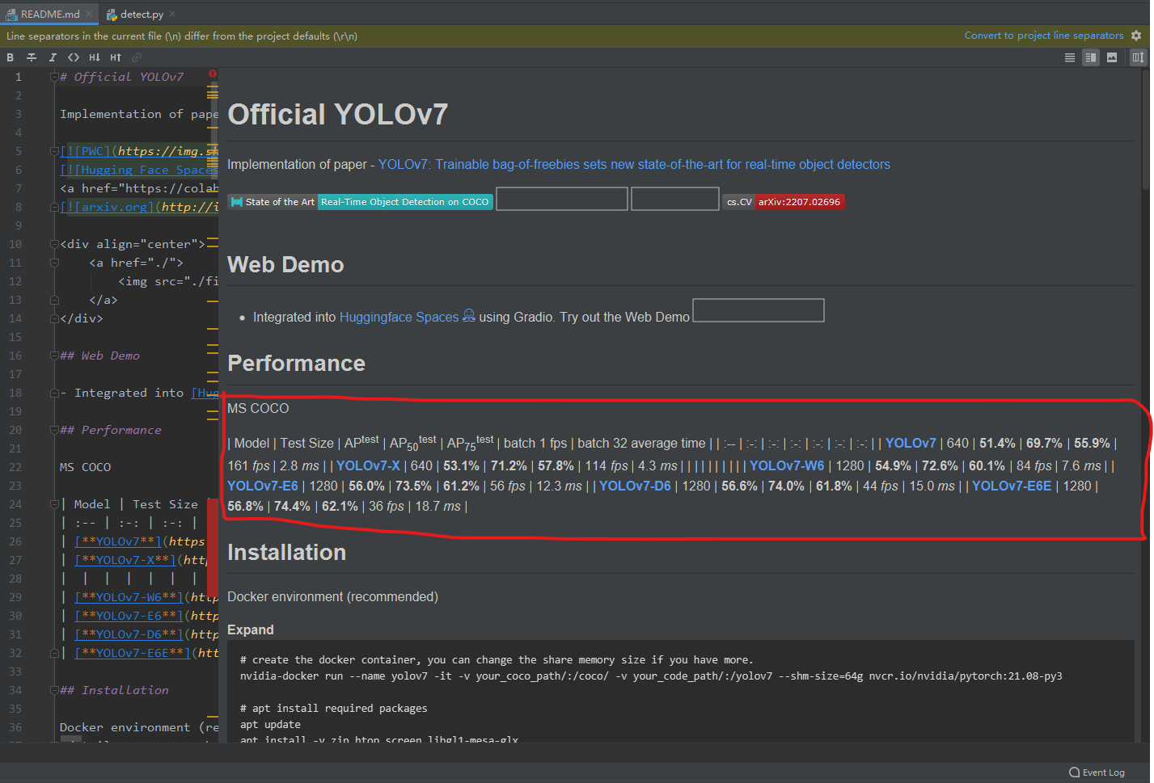Click the broken image placeholder after Web Demo text
This screenshot has width=1154, height=783.
(x=759, y=310)
